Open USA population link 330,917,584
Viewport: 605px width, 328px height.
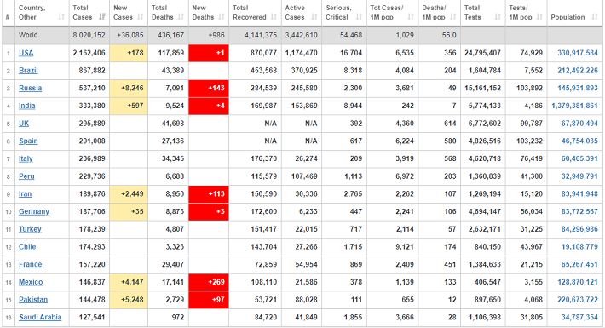[578, 53]
